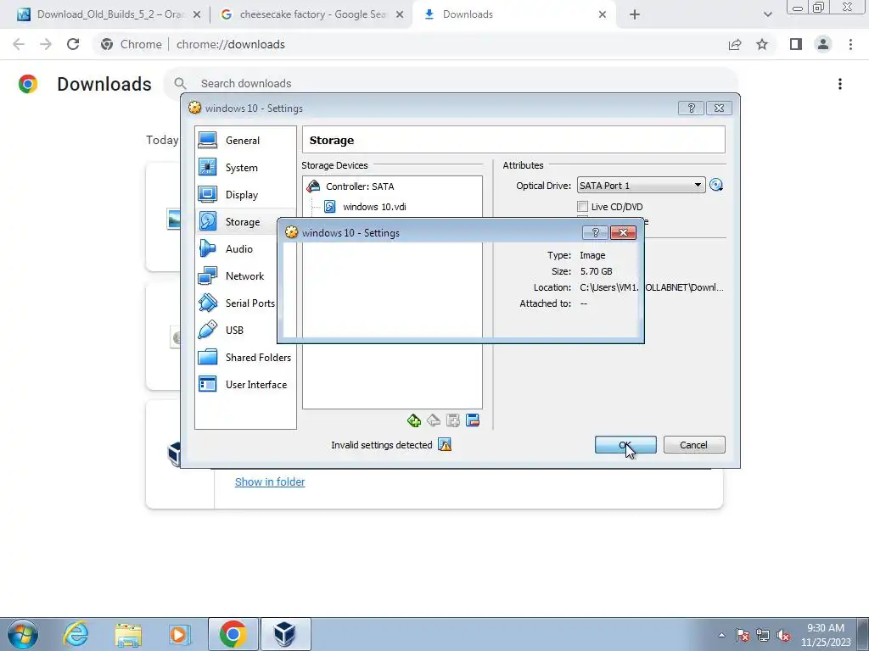This screenshot has width=869, height=651.
Task: Show hidden system tray icons
Action: point(721,635)
